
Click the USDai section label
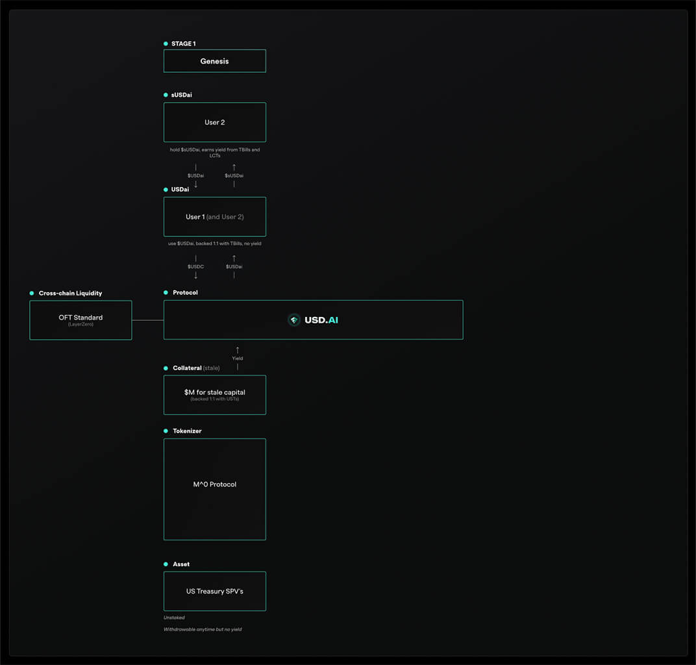pos(180,189)
